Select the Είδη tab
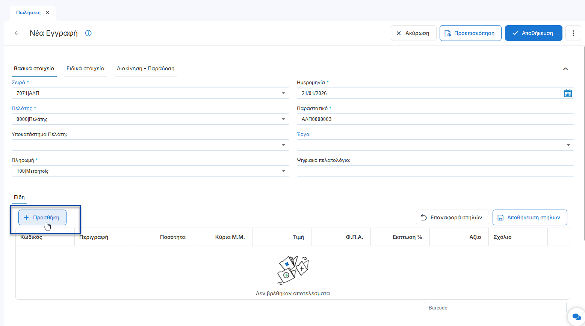 19,197
